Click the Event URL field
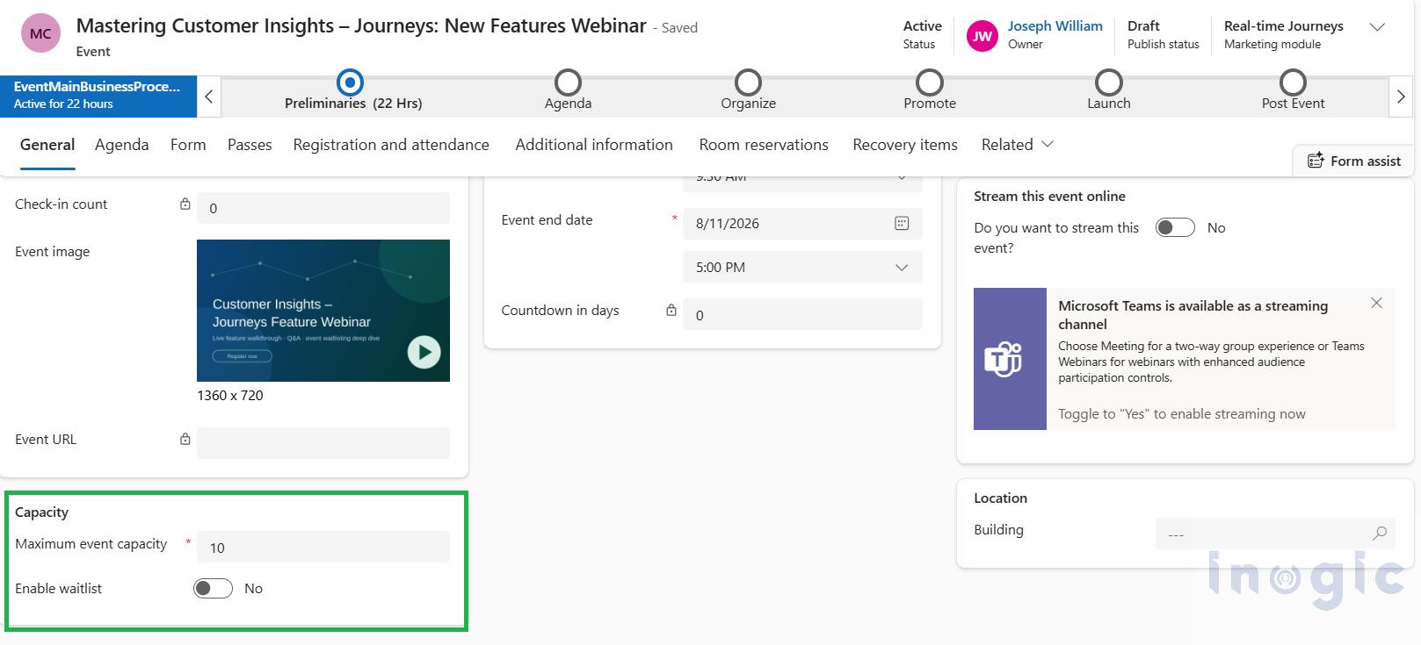The image size is (1421, 645). 323,443
